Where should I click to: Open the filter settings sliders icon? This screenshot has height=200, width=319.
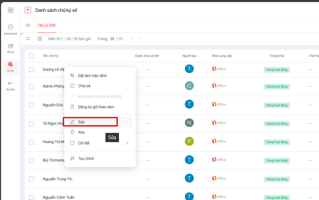tap(28, 39)
